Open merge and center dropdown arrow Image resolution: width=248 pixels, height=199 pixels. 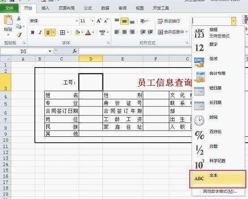click(x=187, y=32)
